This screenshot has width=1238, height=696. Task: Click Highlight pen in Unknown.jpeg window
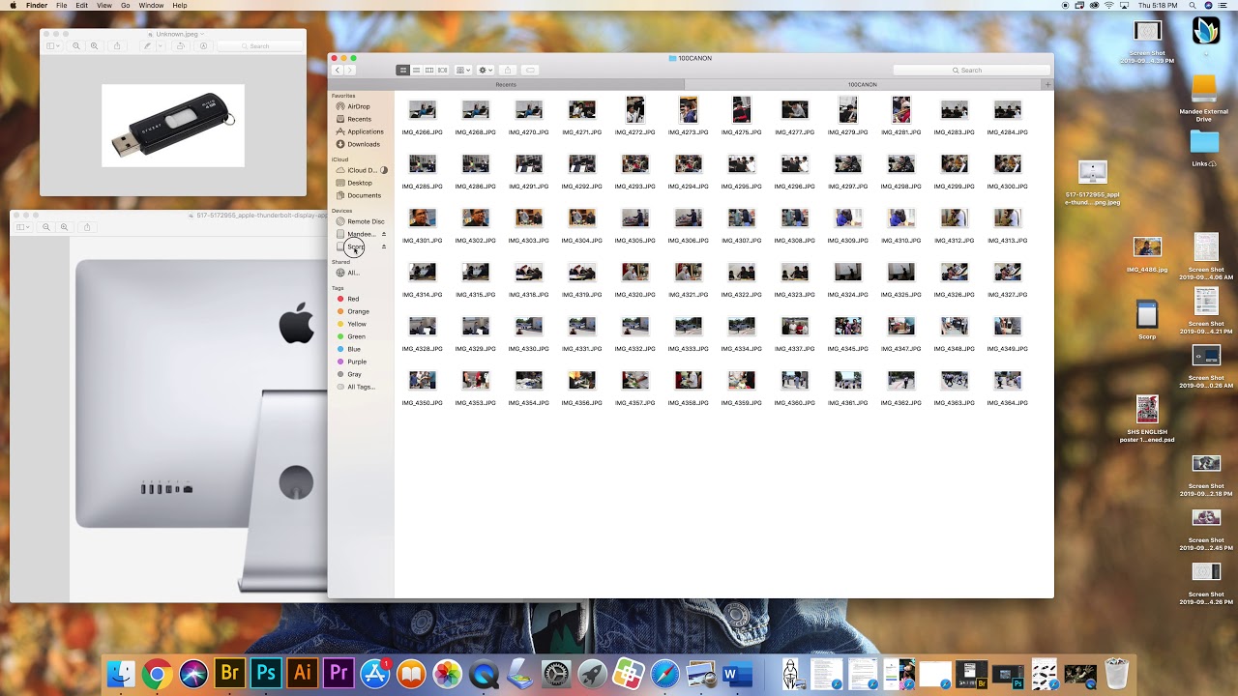148,45
